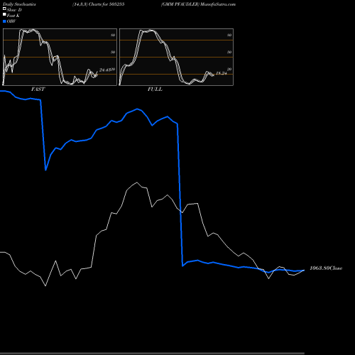Screen dimensions: 355x355
Task: Click the 18.24 value in FULL chart
Action: [x=222, y=73]
